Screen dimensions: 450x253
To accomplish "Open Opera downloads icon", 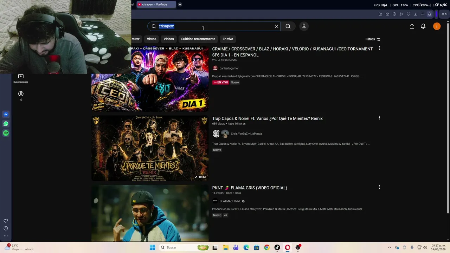I will tap(416, 14).
